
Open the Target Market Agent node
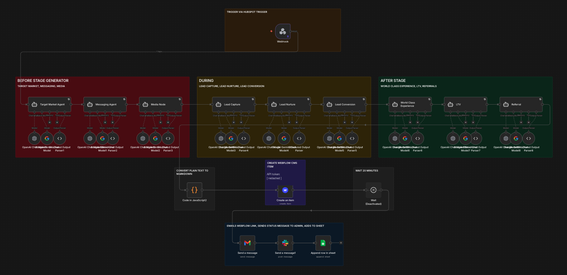click(x=49, y=104)
